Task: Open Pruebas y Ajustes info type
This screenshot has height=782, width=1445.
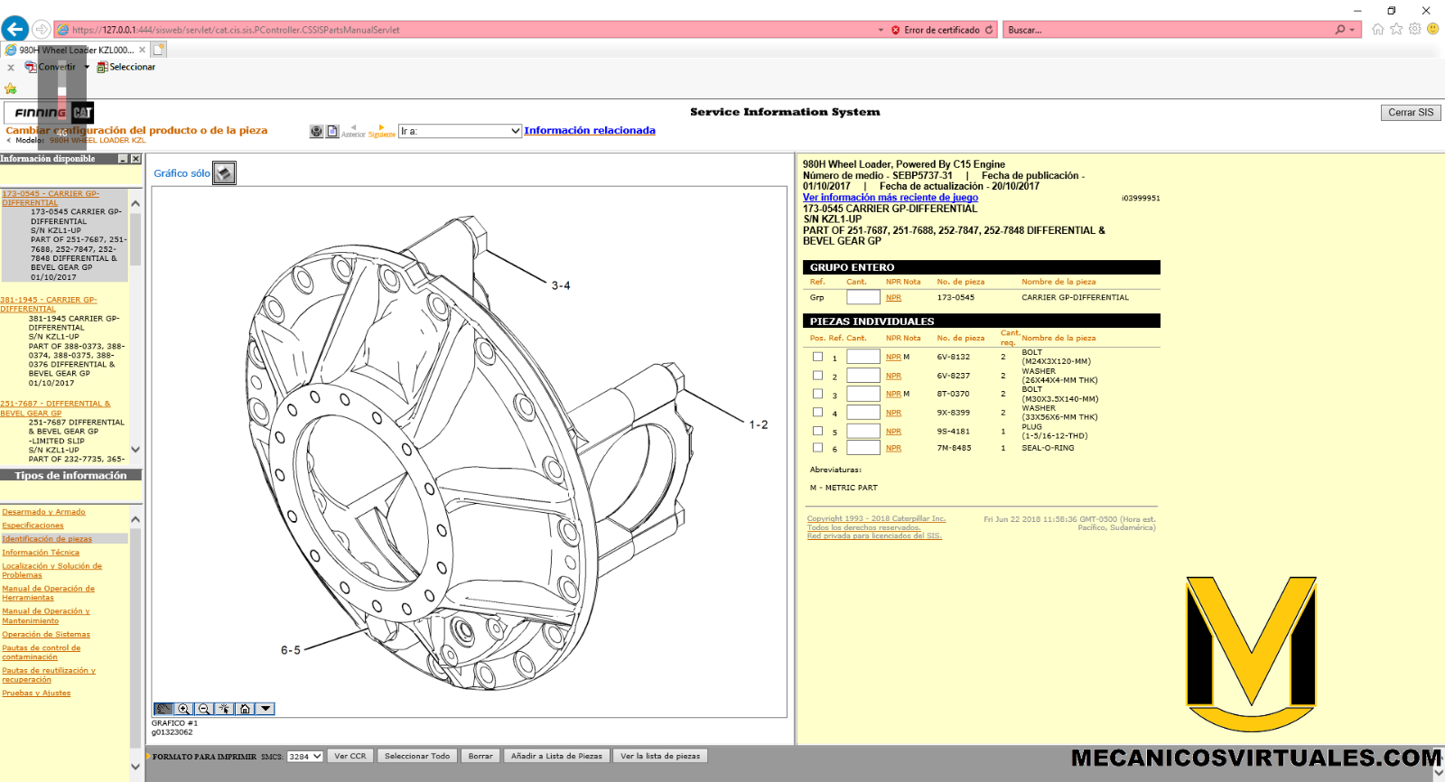Action: coord(36,694)
